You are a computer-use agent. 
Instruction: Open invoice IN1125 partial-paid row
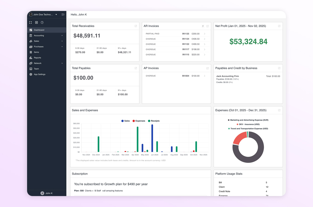[176, 34]
